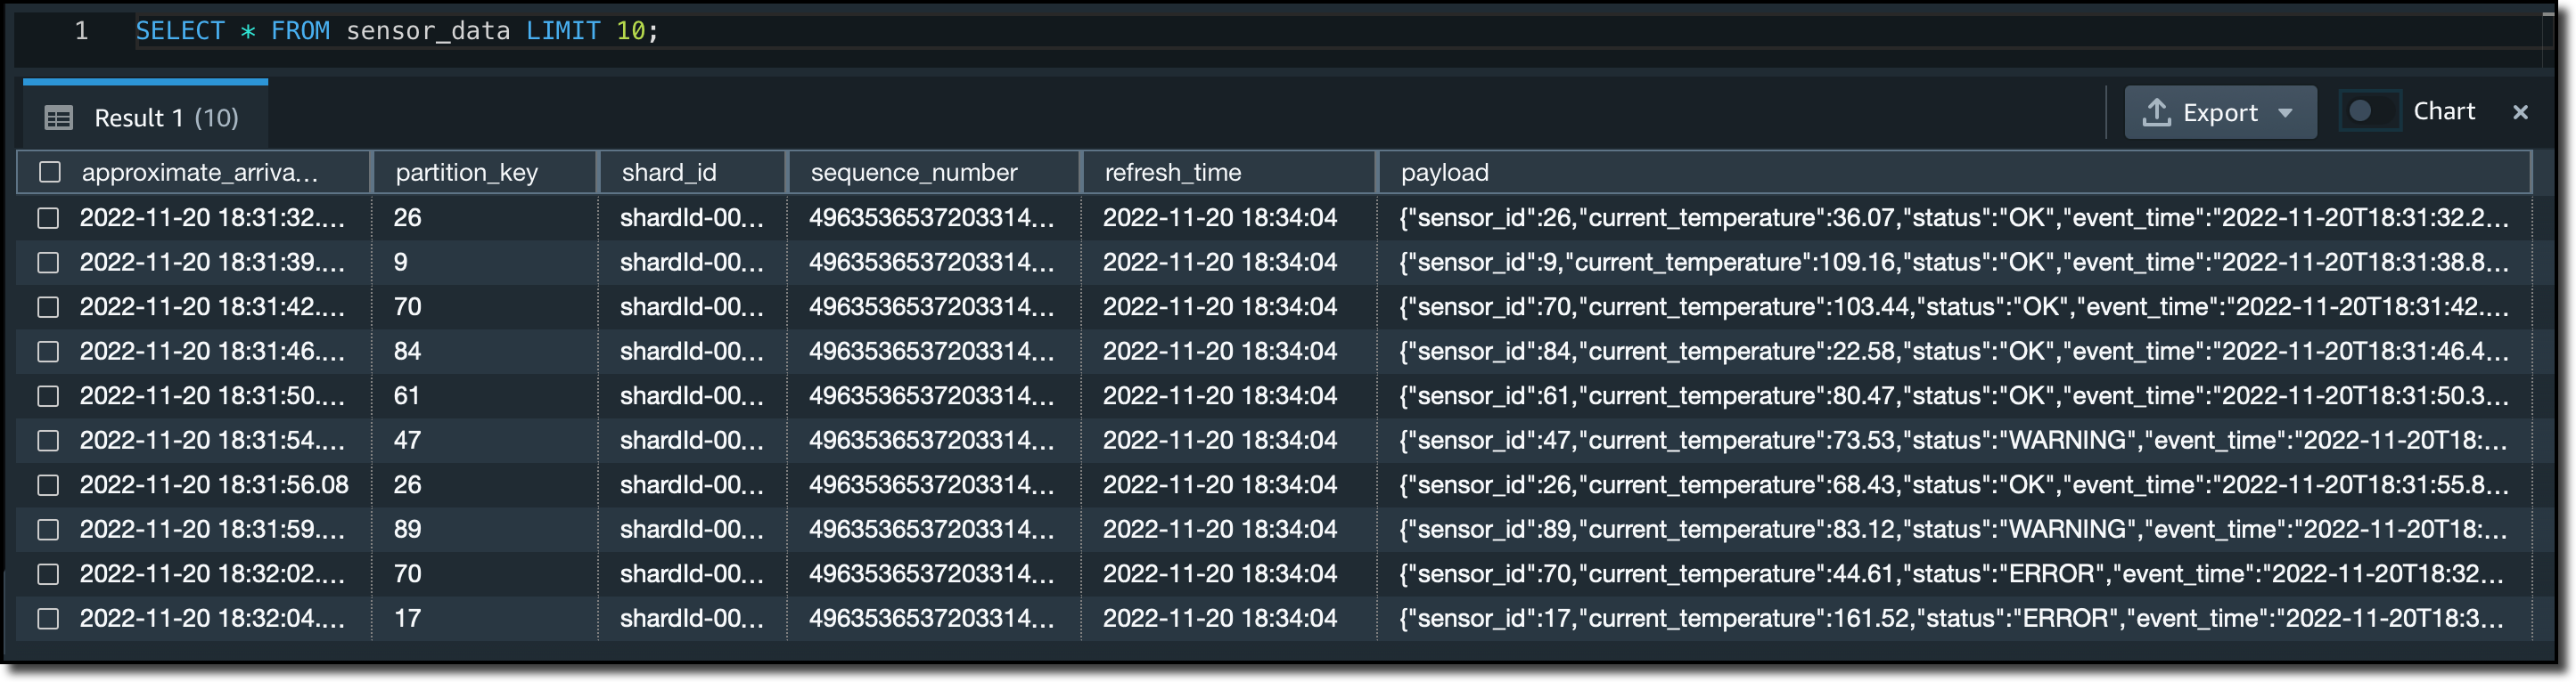Click the payload column header
The height and width of the screenshot is (682, 2576).
coord(1444,172)
